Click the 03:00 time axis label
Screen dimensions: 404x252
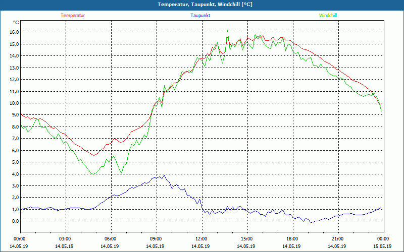(65, 239)
